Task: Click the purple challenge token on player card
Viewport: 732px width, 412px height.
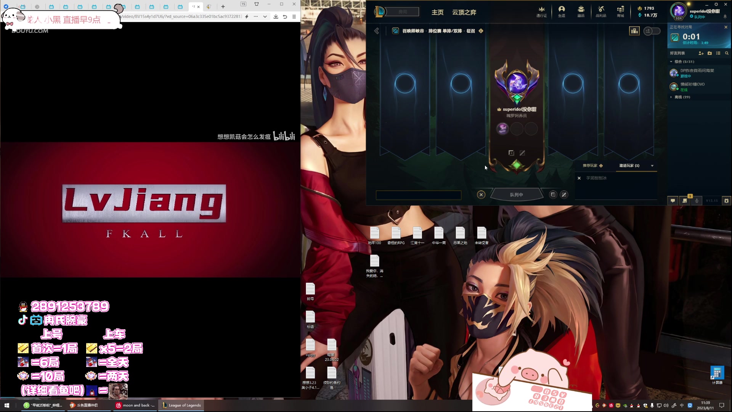Action: pos(502,129)
